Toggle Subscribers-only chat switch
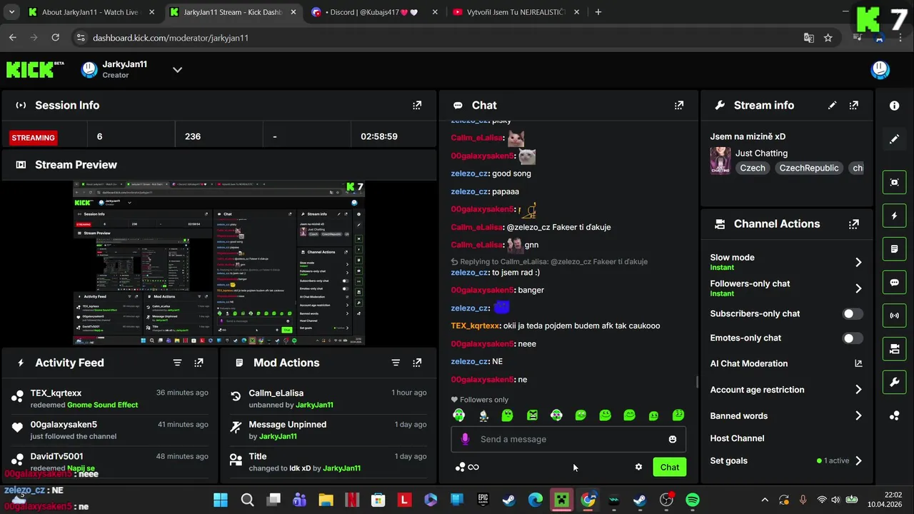Image resolution: width=914 pixels, height=514 pixels. 853,313
